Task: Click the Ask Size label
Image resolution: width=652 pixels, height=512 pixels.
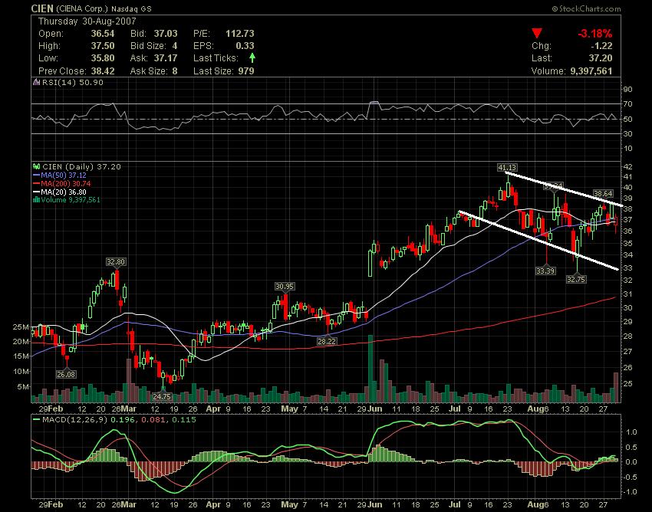Action: [149, 71]
